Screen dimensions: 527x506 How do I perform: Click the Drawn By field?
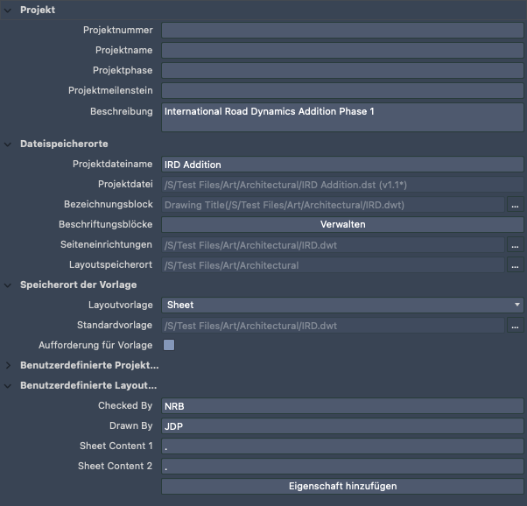343,426
